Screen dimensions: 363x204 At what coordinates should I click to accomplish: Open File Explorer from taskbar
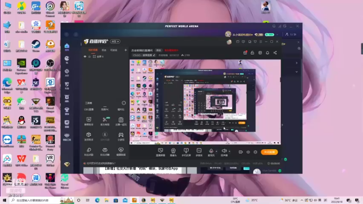click(x=107, y=200)
